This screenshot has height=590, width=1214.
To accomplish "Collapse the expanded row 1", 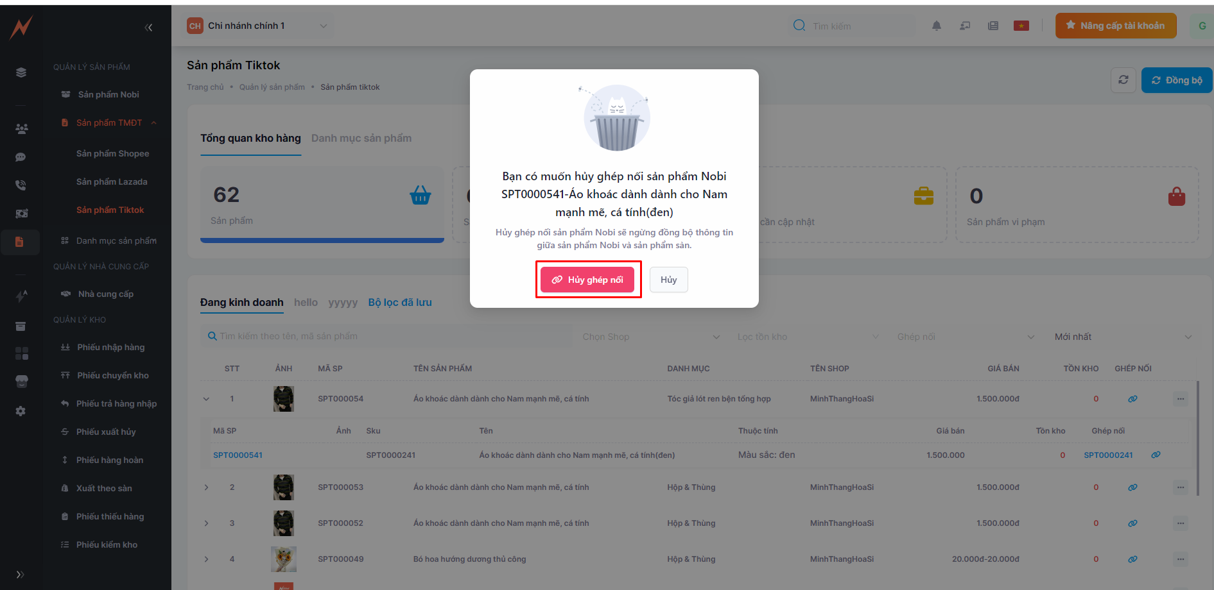I will (x=206, y=399).
